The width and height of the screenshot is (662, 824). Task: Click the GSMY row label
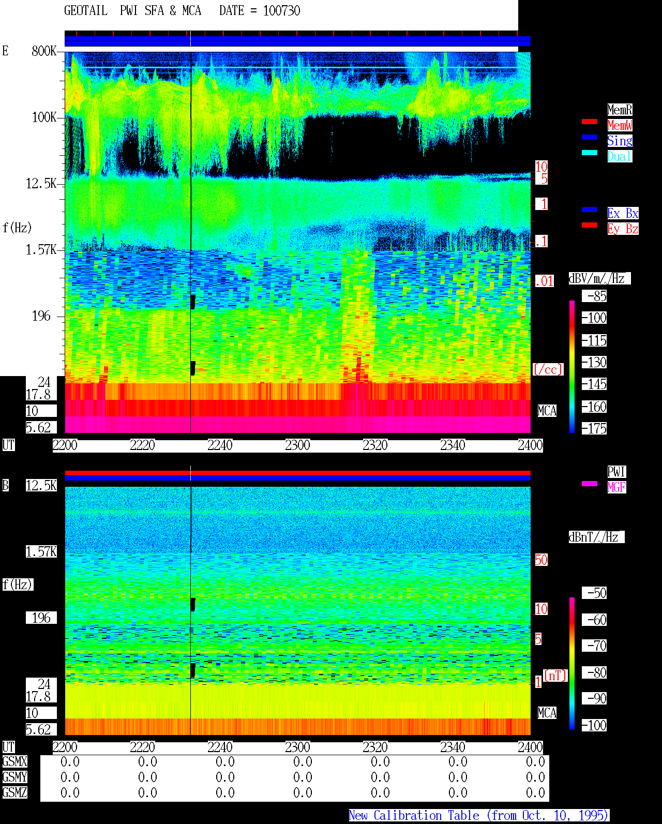click(14, 777)
